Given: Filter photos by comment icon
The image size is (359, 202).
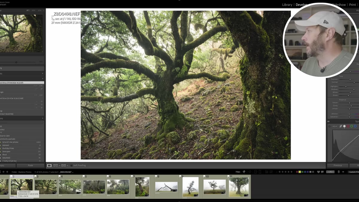Looking at the screenshot, I should coord(323,172).
